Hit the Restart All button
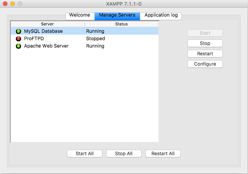 [163, 153]
